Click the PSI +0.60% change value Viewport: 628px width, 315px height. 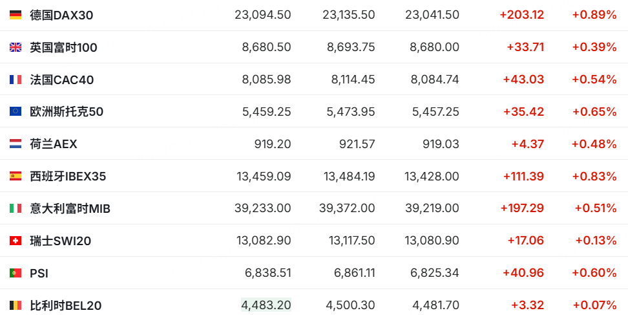[594, 273]
